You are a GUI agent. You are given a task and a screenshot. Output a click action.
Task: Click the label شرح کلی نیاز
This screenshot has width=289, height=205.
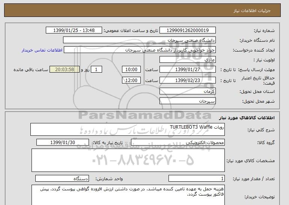(x=261, y=130)
